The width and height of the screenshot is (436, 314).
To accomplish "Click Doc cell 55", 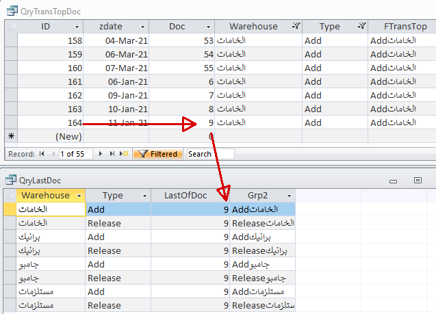I will (181, 68).
